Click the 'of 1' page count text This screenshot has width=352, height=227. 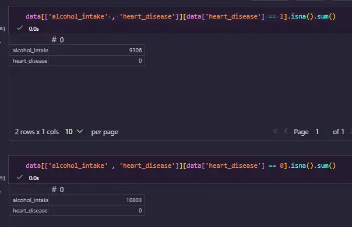pyautogui.click(x=339, y=132)
